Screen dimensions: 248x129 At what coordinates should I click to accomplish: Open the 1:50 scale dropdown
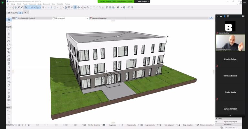click(x=75, y=125)
